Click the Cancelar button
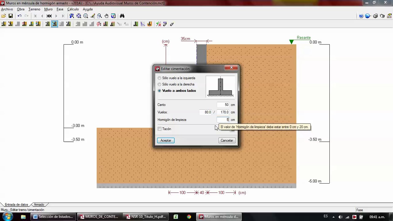Viewport: 393px width, 221px height. (227, 140)
